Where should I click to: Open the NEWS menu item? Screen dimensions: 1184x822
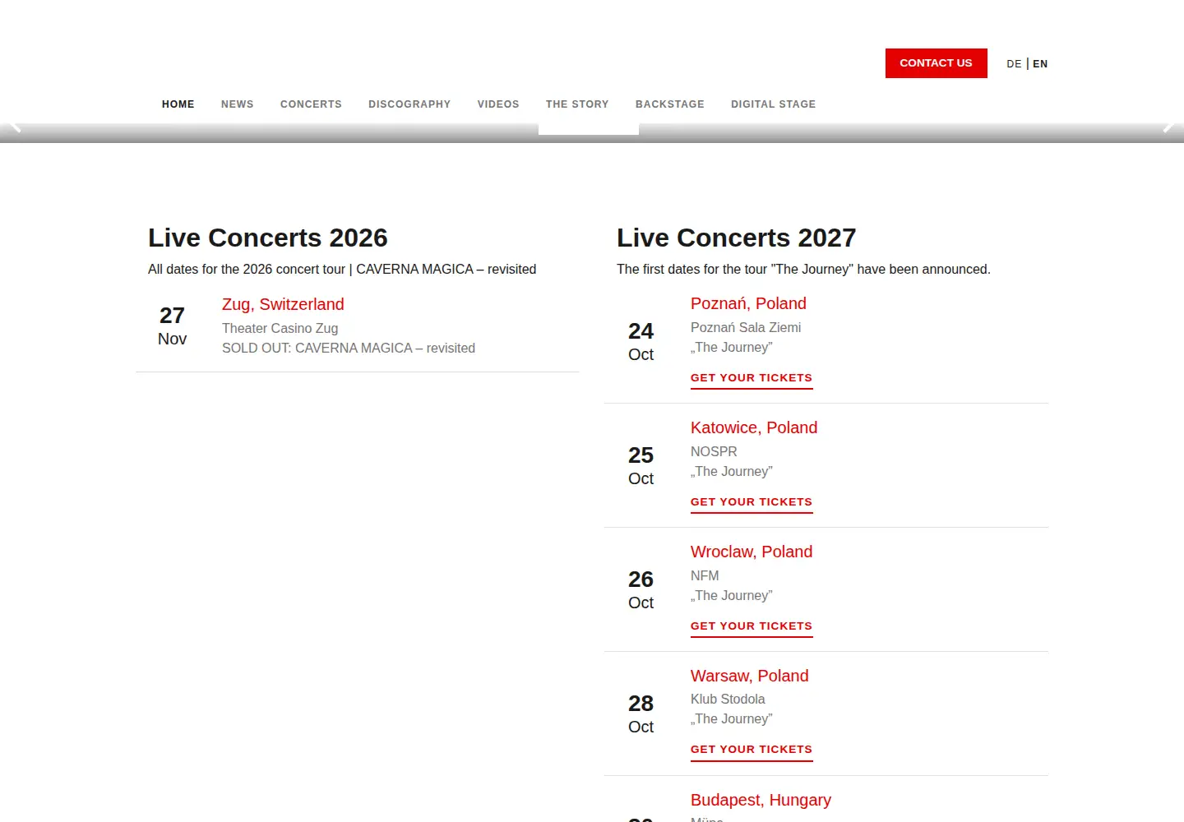point(238,104)
